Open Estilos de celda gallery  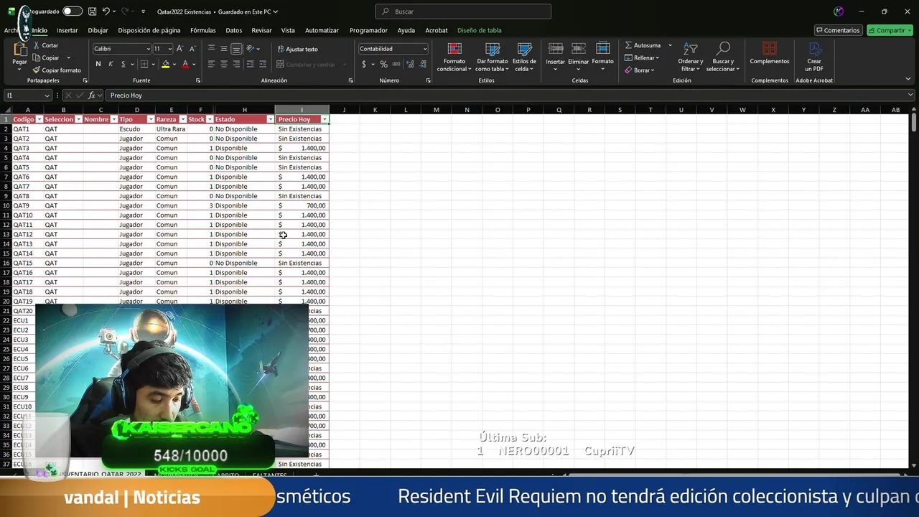tap(524, 57)
